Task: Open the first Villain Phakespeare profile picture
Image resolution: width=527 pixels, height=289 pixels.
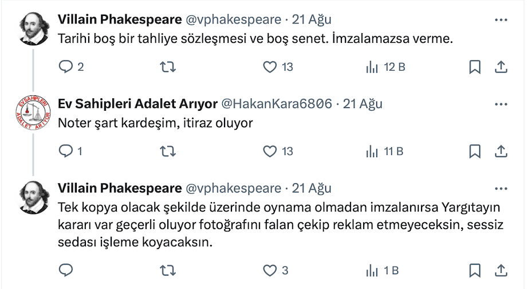Action: pyautogui.click(x=34, y=28)
